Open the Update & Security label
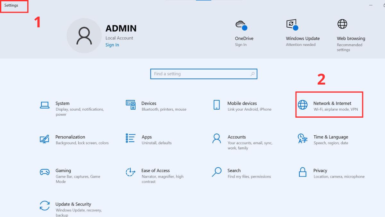 (73, 204)
